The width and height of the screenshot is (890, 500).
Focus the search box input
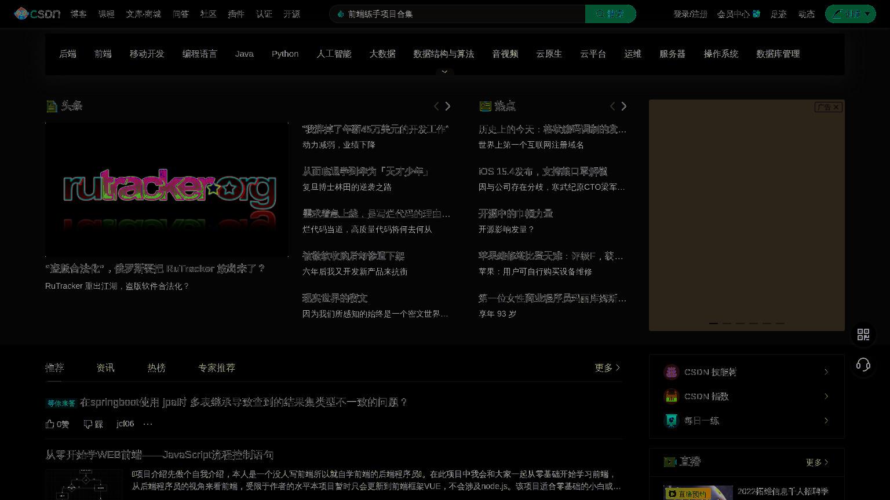[x=457, y=14]
